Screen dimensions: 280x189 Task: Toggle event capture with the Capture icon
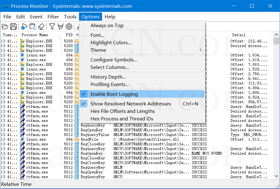(x=24, y=27)
